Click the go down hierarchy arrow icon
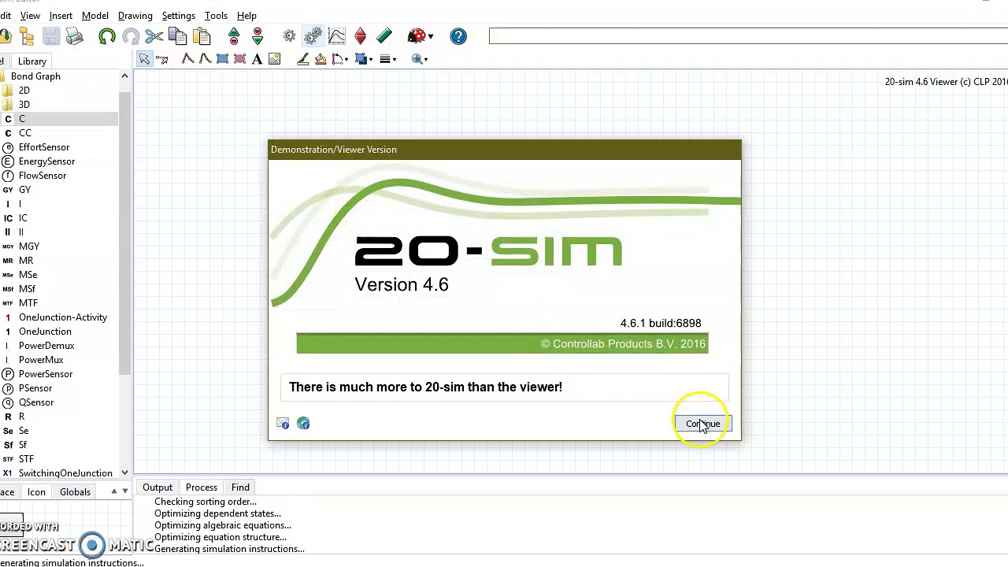1008x567 pixels. 258,36
